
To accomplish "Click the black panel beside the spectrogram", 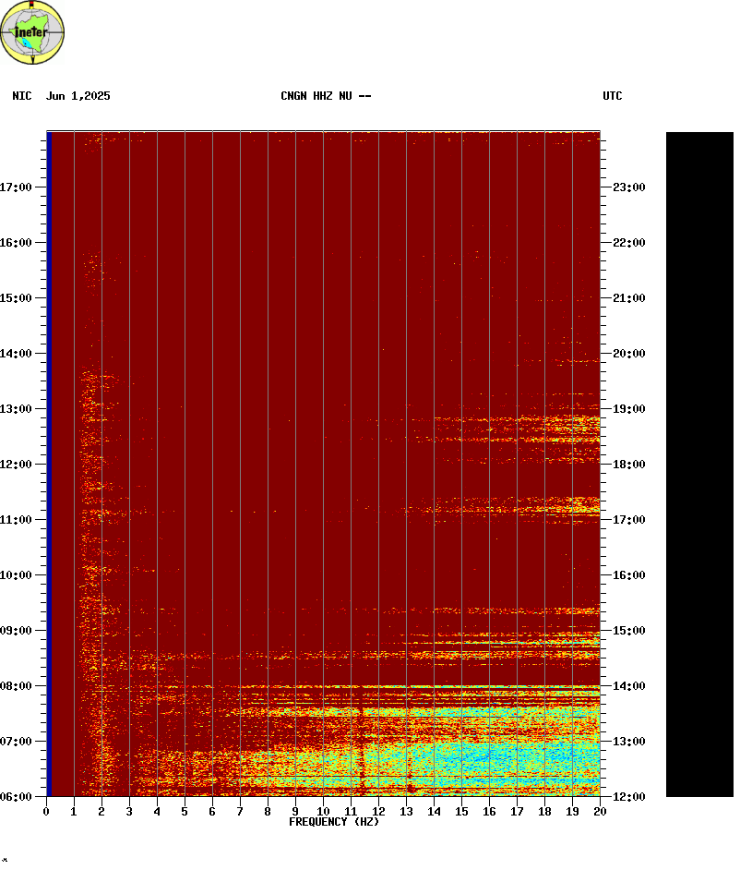I will point(699,465).
